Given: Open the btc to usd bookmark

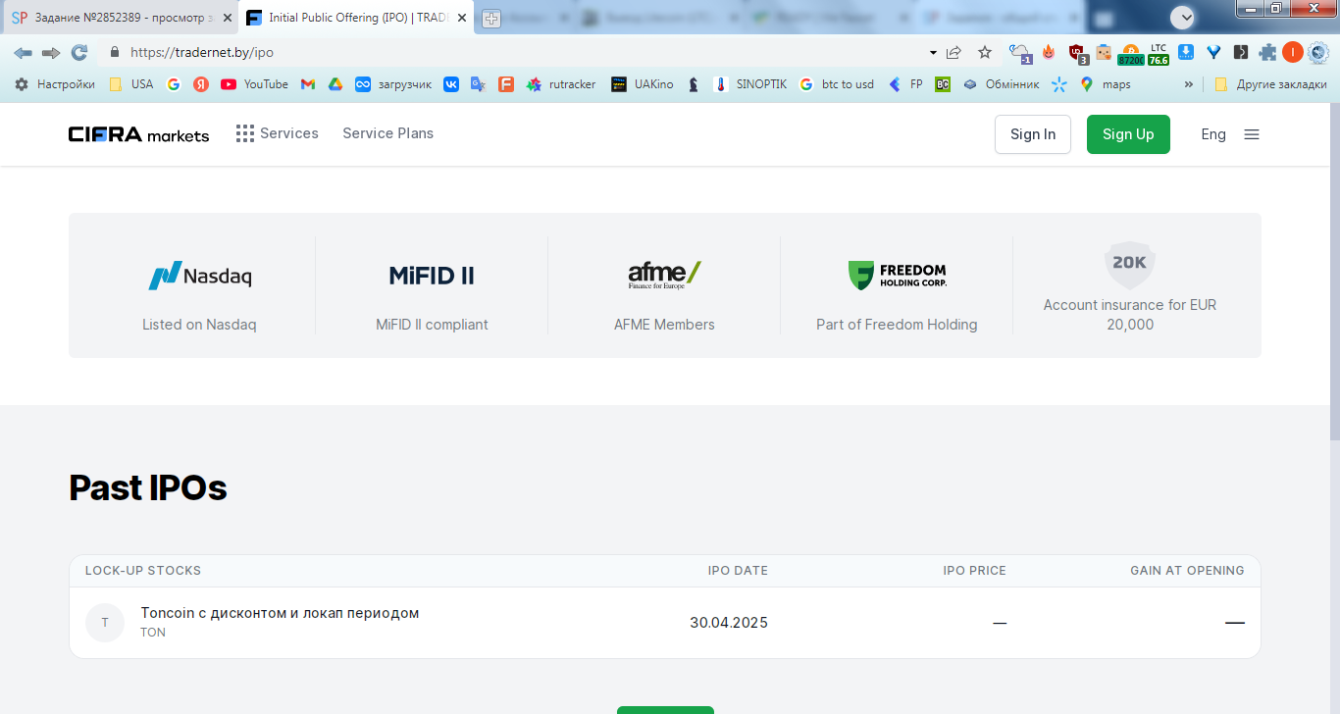Looking at the screenshot, I should 837,84.
